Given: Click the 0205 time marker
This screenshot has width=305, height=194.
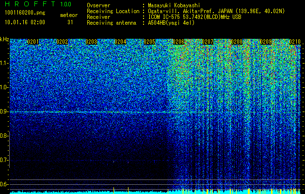Looking at the screenshot, I should click(x=149, y=42).
